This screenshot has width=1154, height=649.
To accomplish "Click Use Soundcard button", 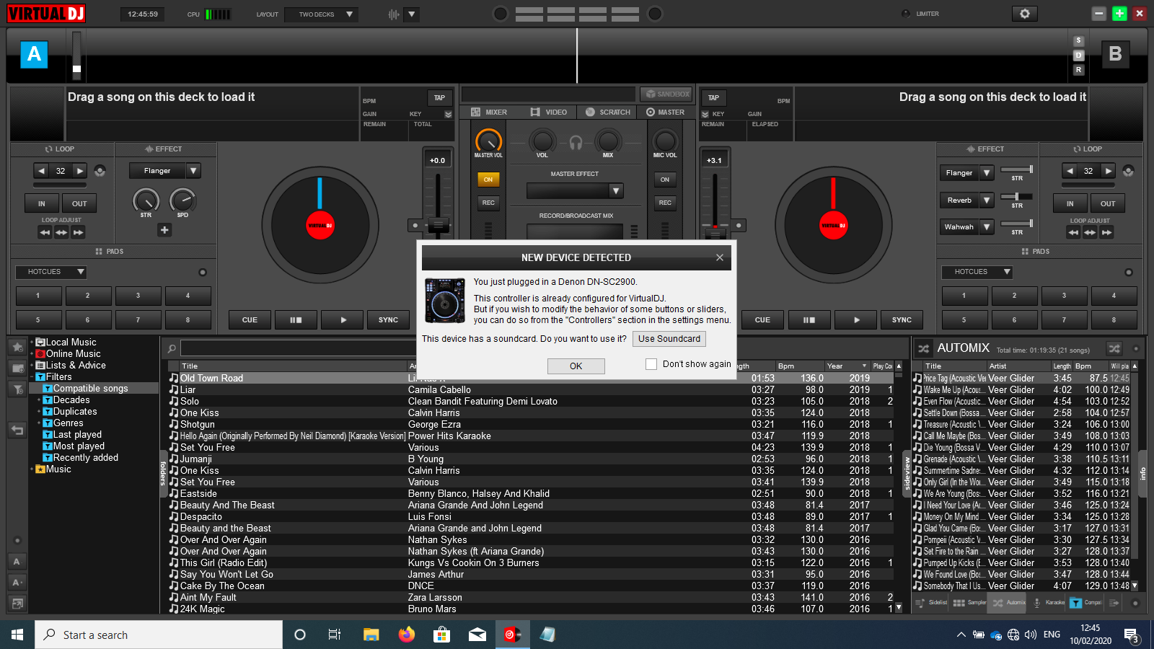I will (x=669, y=339).
